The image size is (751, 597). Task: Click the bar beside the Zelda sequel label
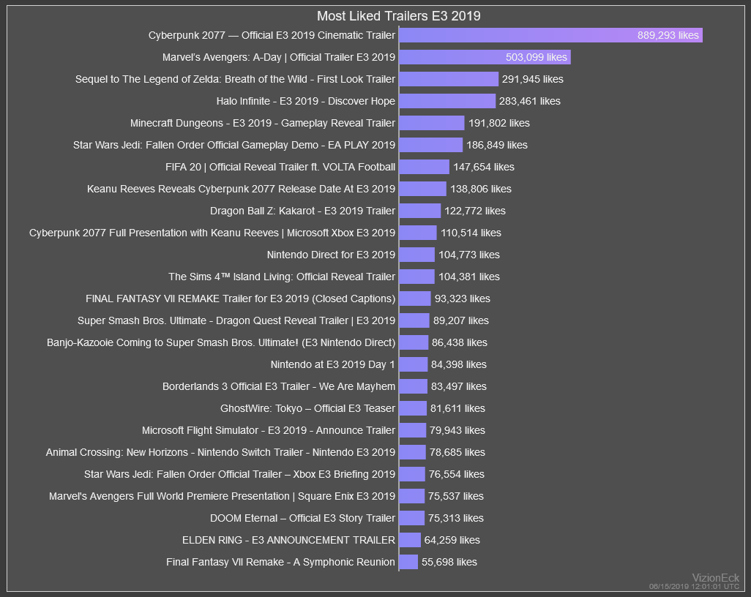pos(449,79)
